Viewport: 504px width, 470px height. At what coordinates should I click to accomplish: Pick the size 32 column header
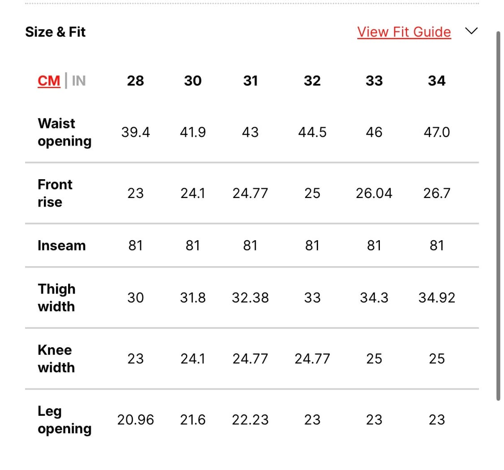point(312,81)
